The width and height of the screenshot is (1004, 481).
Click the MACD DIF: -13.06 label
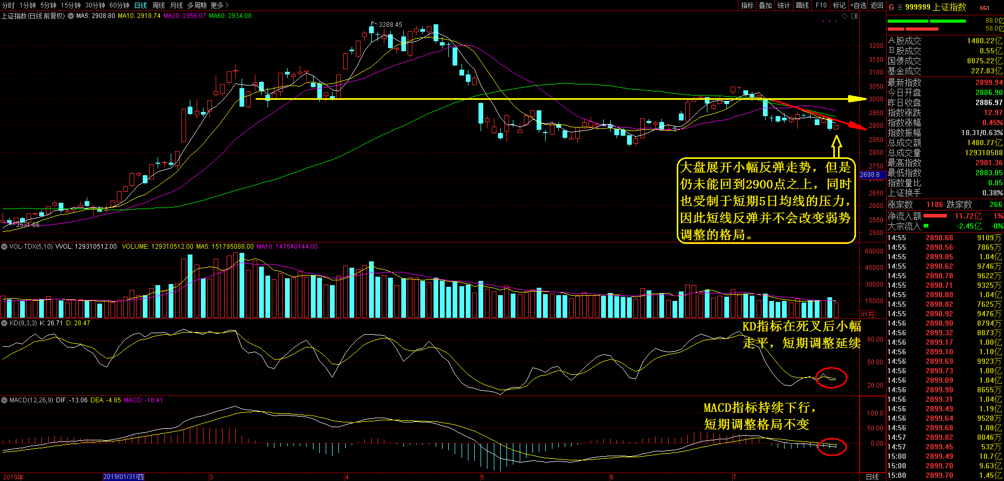click(x=72, y=400)
